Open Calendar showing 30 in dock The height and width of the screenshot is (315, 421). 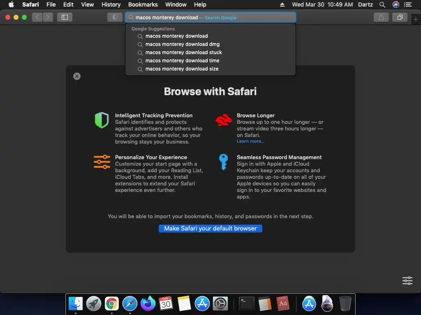click(x=166, y=304)
